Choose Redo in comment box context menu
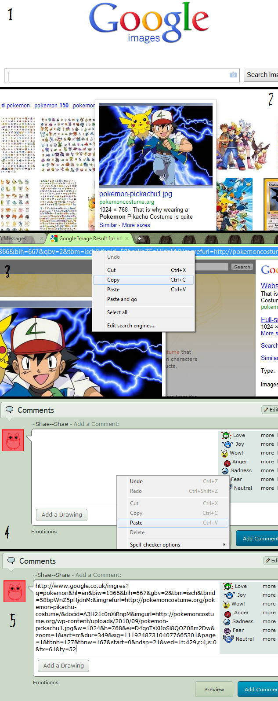 pos(173,491)
